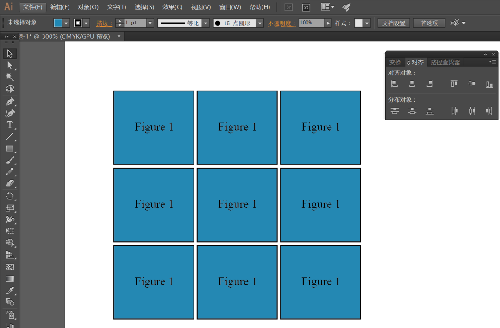
Task: Open the 描边 stroke panel link
Action: 104,23
